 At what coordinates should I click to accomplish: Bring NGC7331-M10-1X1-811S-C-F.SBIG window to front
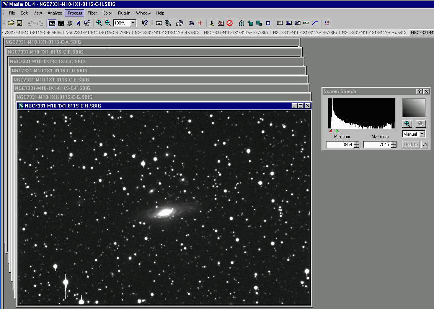click(x=162, y=88)
